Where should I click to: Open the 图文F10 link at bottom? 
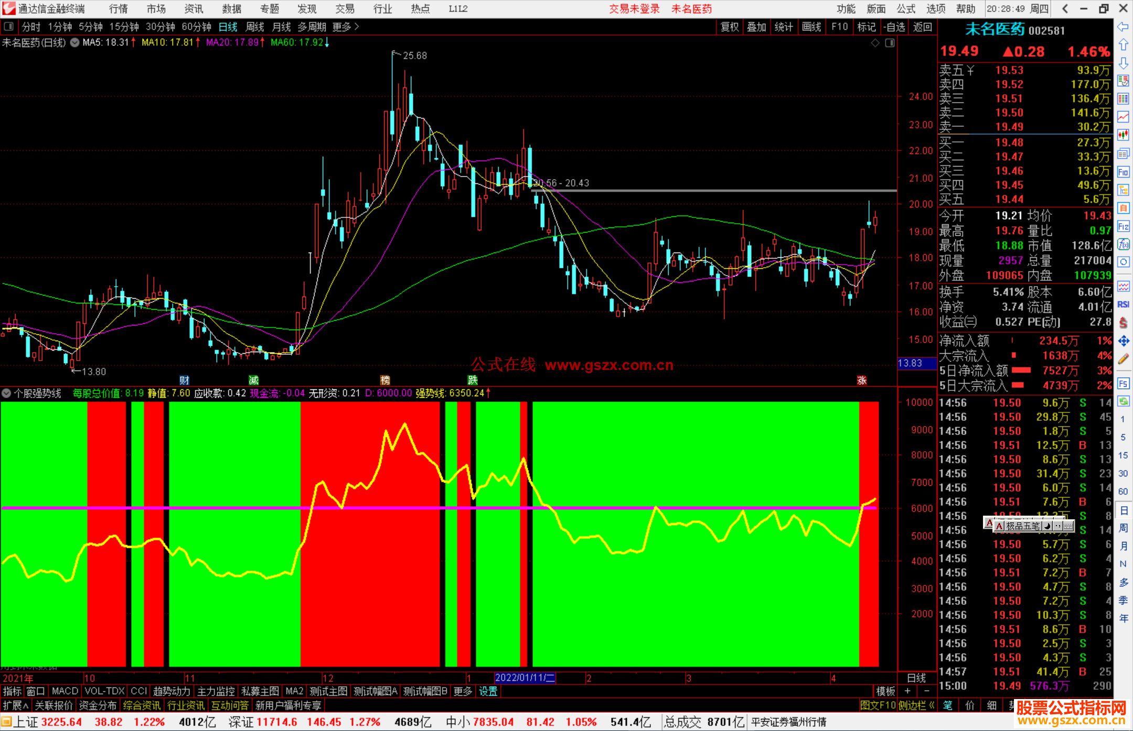tap(878, 705)
